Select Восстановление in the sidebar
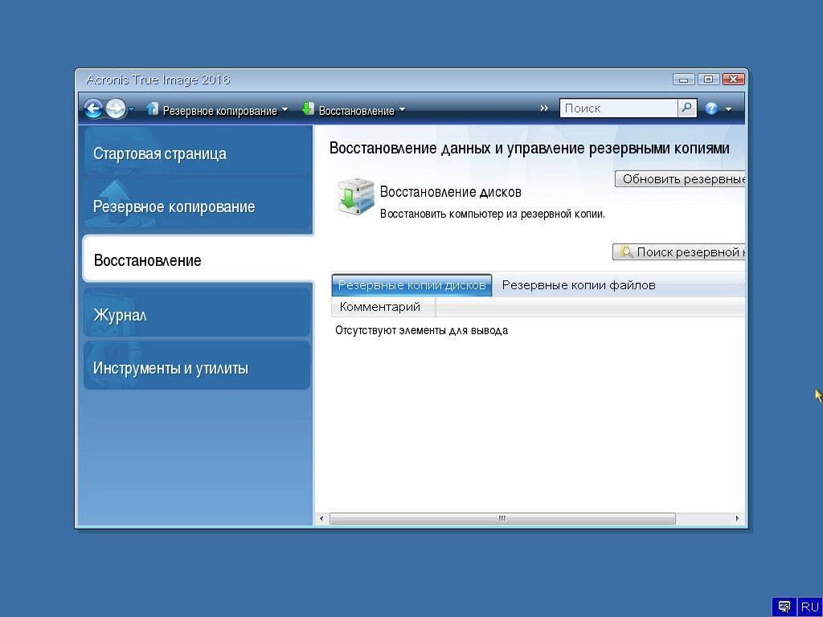The image size is (823, 617). click(199, 260)
